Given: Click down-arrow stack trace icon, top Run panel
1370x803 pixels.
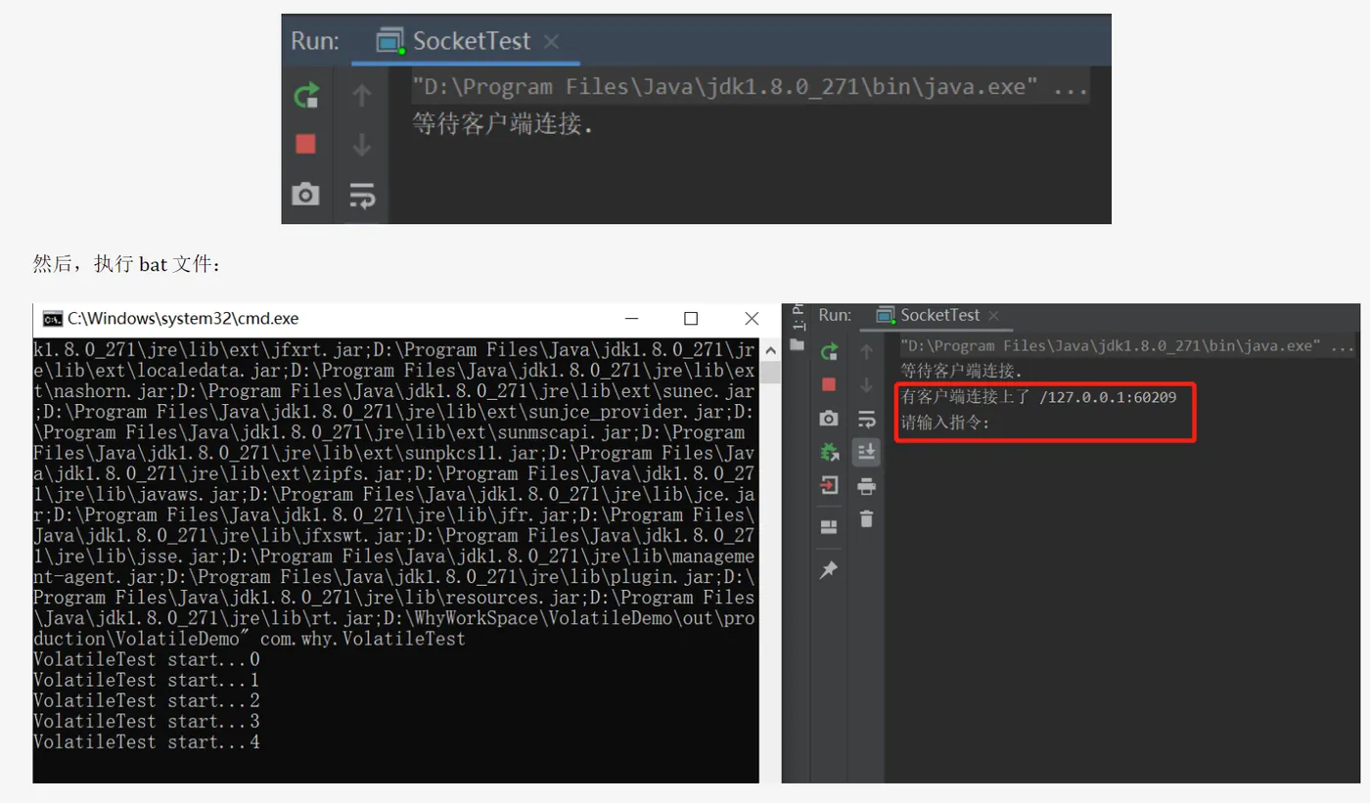Looking at the screenshot, I should click(362, 145).
